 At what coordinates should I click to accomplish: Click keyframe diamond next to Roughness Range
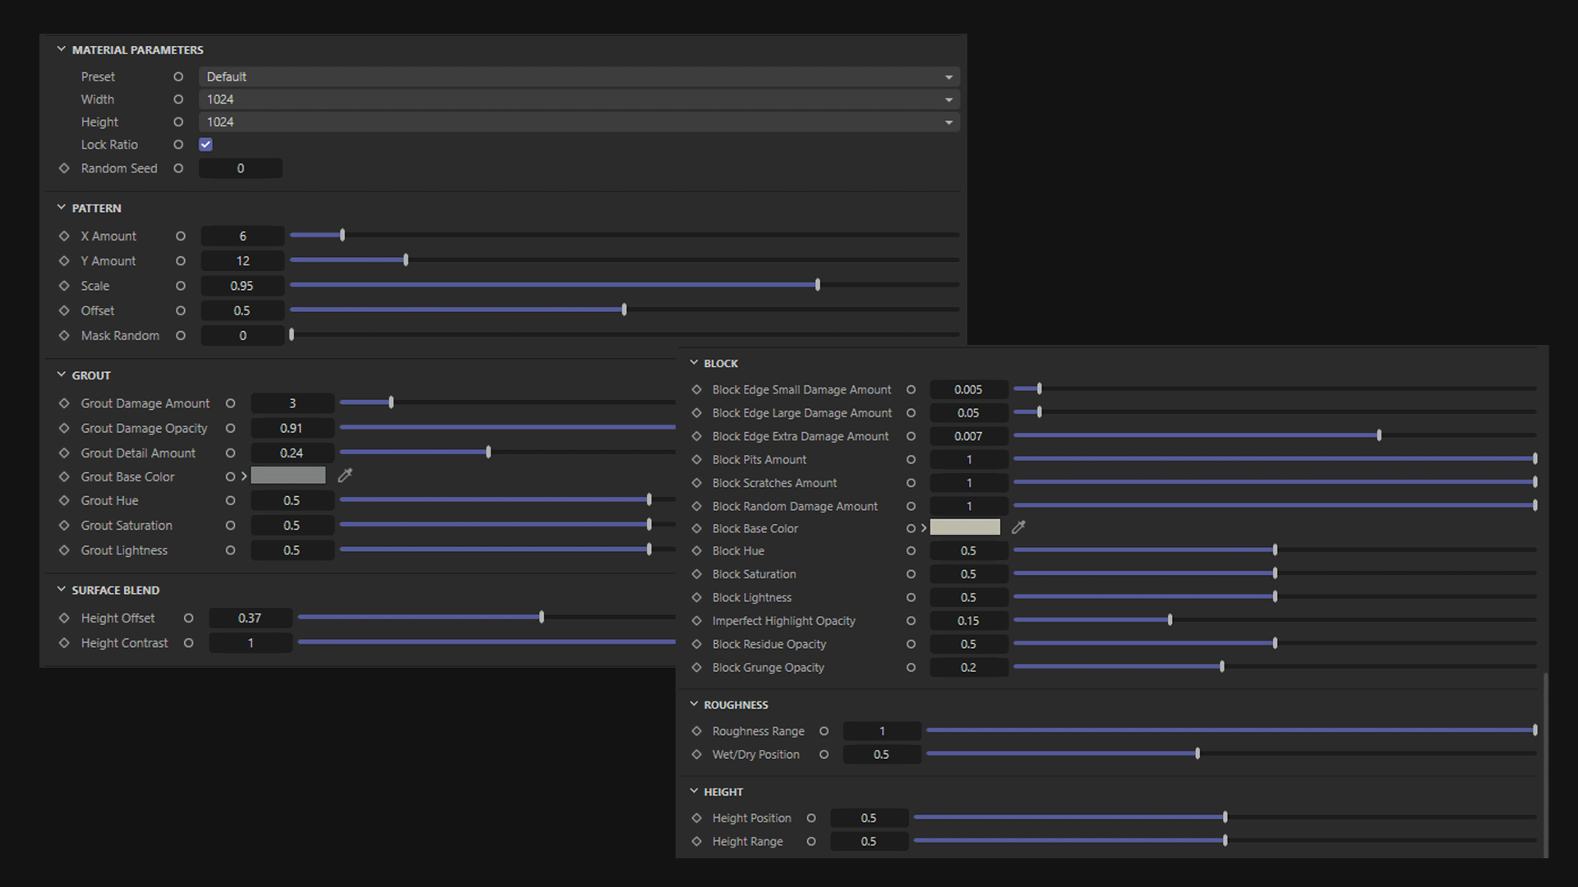click(696, 731)
